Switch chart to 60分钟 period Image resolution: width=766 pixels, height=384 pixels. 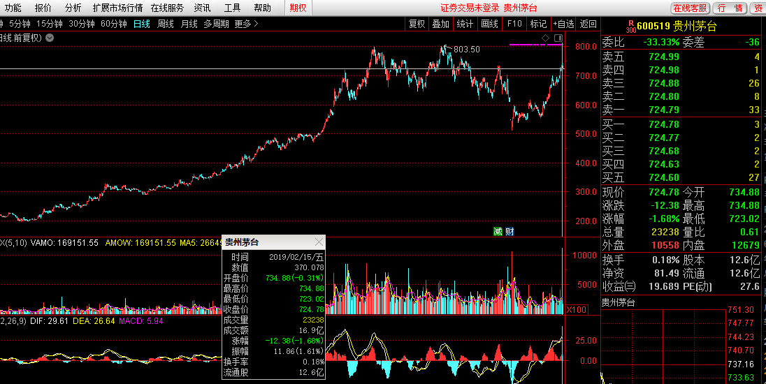(x=114, y=24)
